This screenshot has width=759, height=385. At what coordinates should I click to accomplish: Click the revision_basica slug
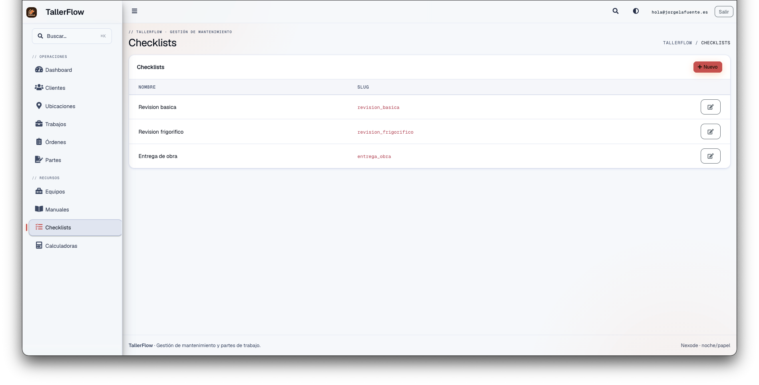point(378,107)
